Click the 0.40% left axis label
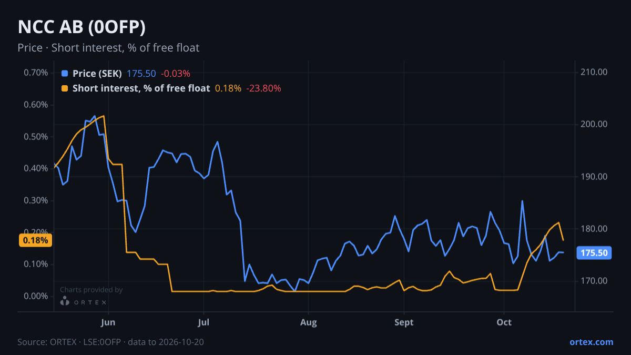Viewport: 631px width, 355px height. pos(36,168)
